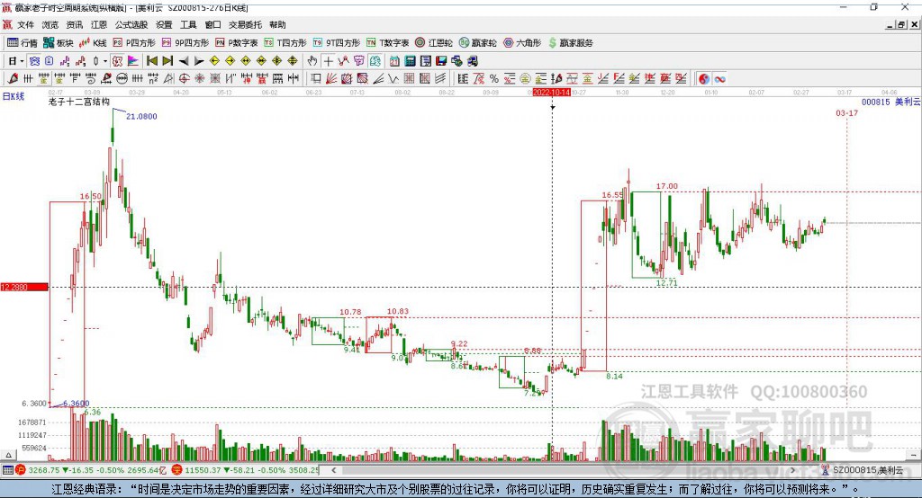
Task: Switch to K线 chart view
Action: tap(93, 43)
